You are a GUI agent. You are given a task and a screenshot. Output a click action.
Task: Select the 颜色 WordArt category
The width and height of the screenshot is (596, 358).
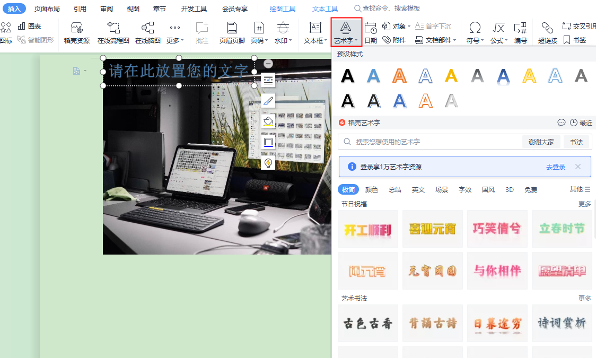pyautogui.click(x=371, y=190)
